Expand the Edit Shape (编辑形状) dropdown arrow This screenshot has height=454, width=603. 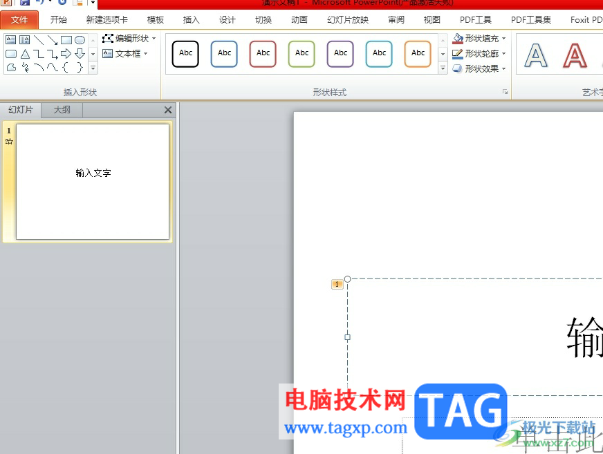point(154,39)
